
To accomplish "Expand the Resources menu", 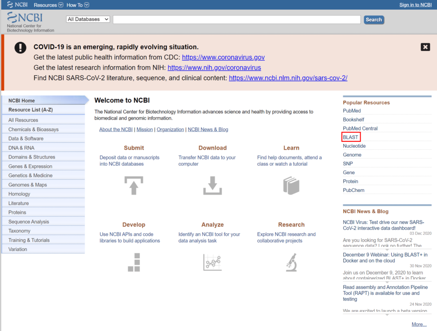I will coord(49,5).
